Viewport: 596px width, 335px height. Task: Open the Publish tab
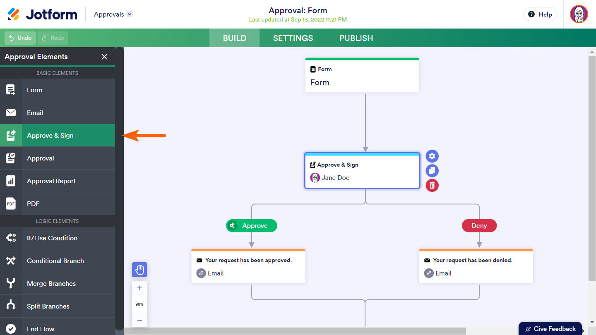pos(356,38)
